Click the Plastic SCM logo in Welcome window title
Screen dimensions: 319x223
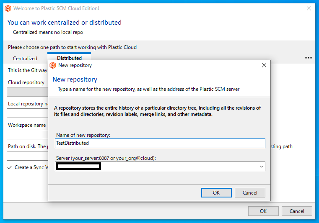point(8,8)
